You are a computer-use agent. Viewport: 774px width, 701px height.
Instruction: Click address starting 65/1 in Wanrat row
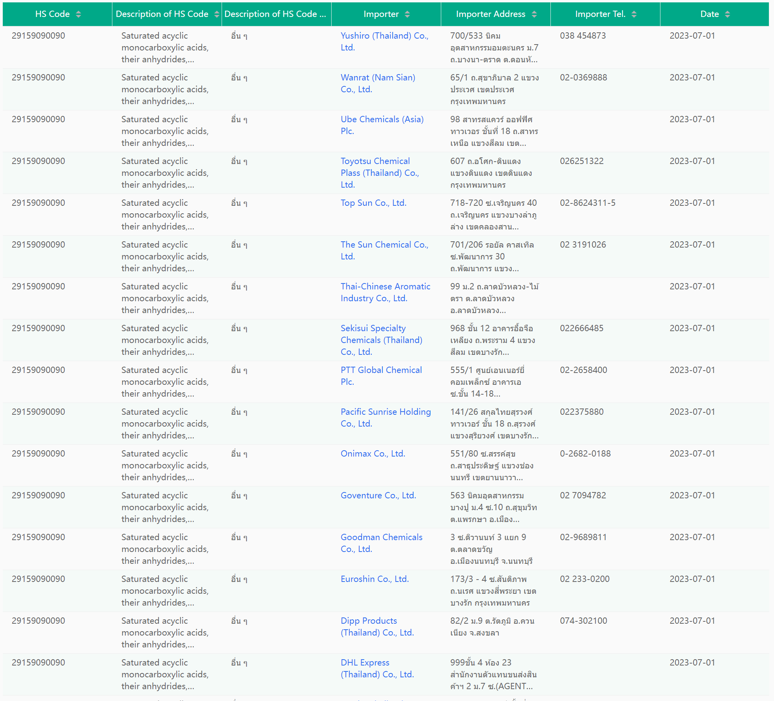[494, 89]
